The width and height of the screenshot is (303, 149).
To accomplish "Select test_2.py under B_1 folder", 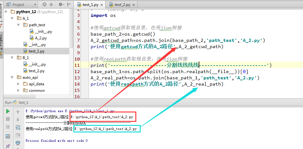I will point(36,71).
